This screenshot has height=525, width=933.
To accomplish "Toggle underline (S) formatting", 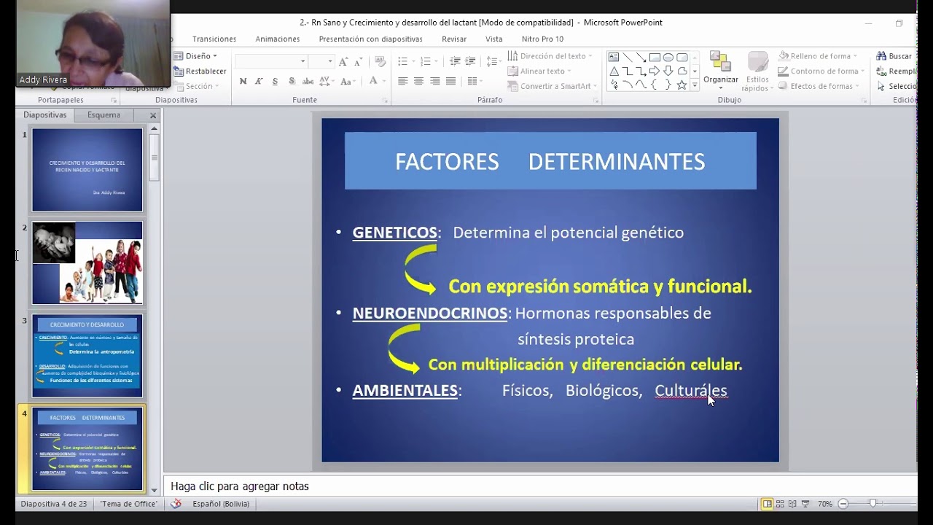I will pyautogui.click(x=275, y=81).
